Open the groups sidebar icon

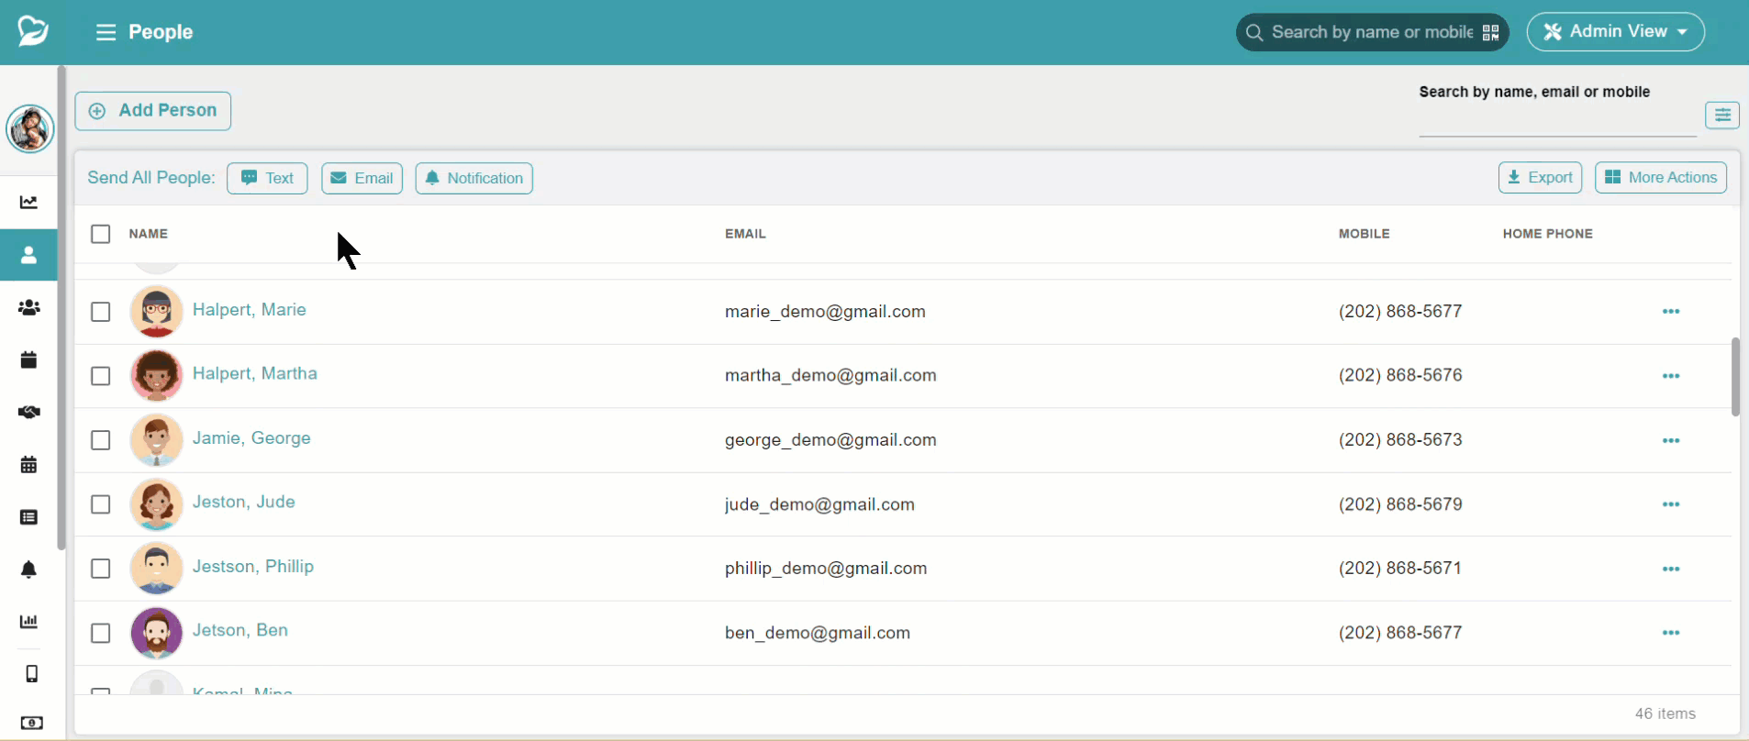pos(28,307)
